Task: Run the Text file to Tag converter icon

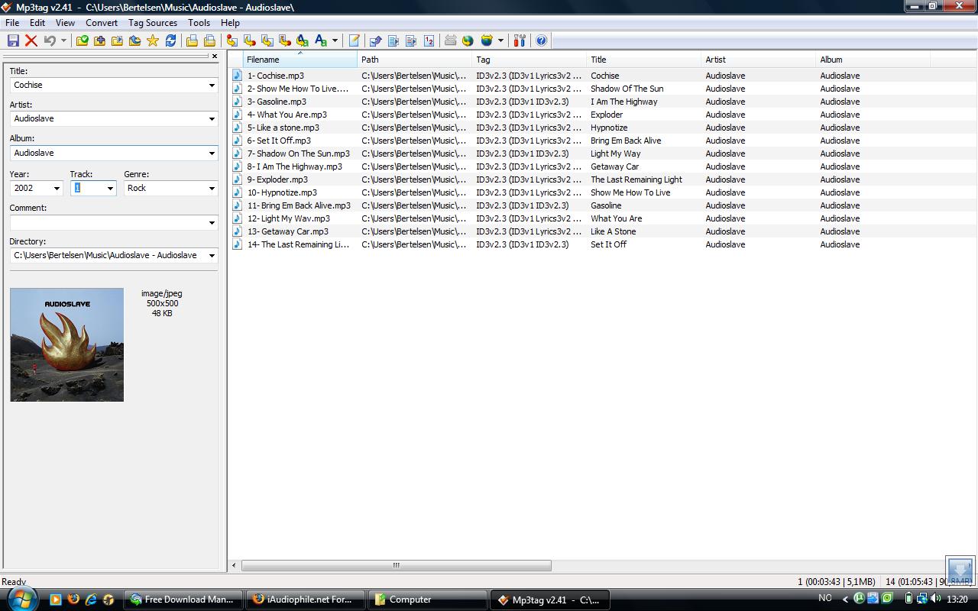Action: click(284, 40)
